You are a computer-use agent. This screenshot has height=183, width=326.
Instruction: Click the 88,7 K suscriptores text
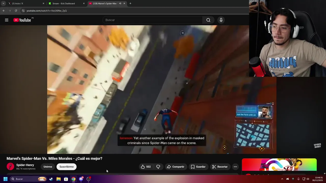tap(26, 169)
